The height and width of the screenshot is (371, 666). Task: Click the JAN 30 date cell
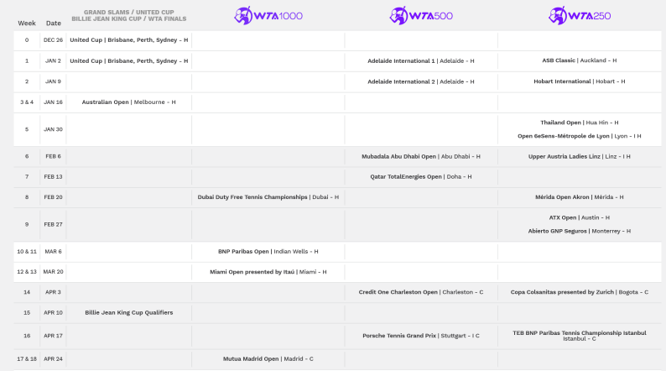tap(53, 129)
